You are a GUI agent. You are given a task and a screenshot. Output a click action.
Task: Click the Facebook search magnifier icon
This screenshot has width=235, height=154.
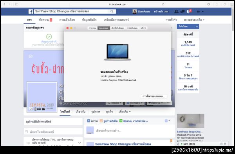tap(112, 11)
